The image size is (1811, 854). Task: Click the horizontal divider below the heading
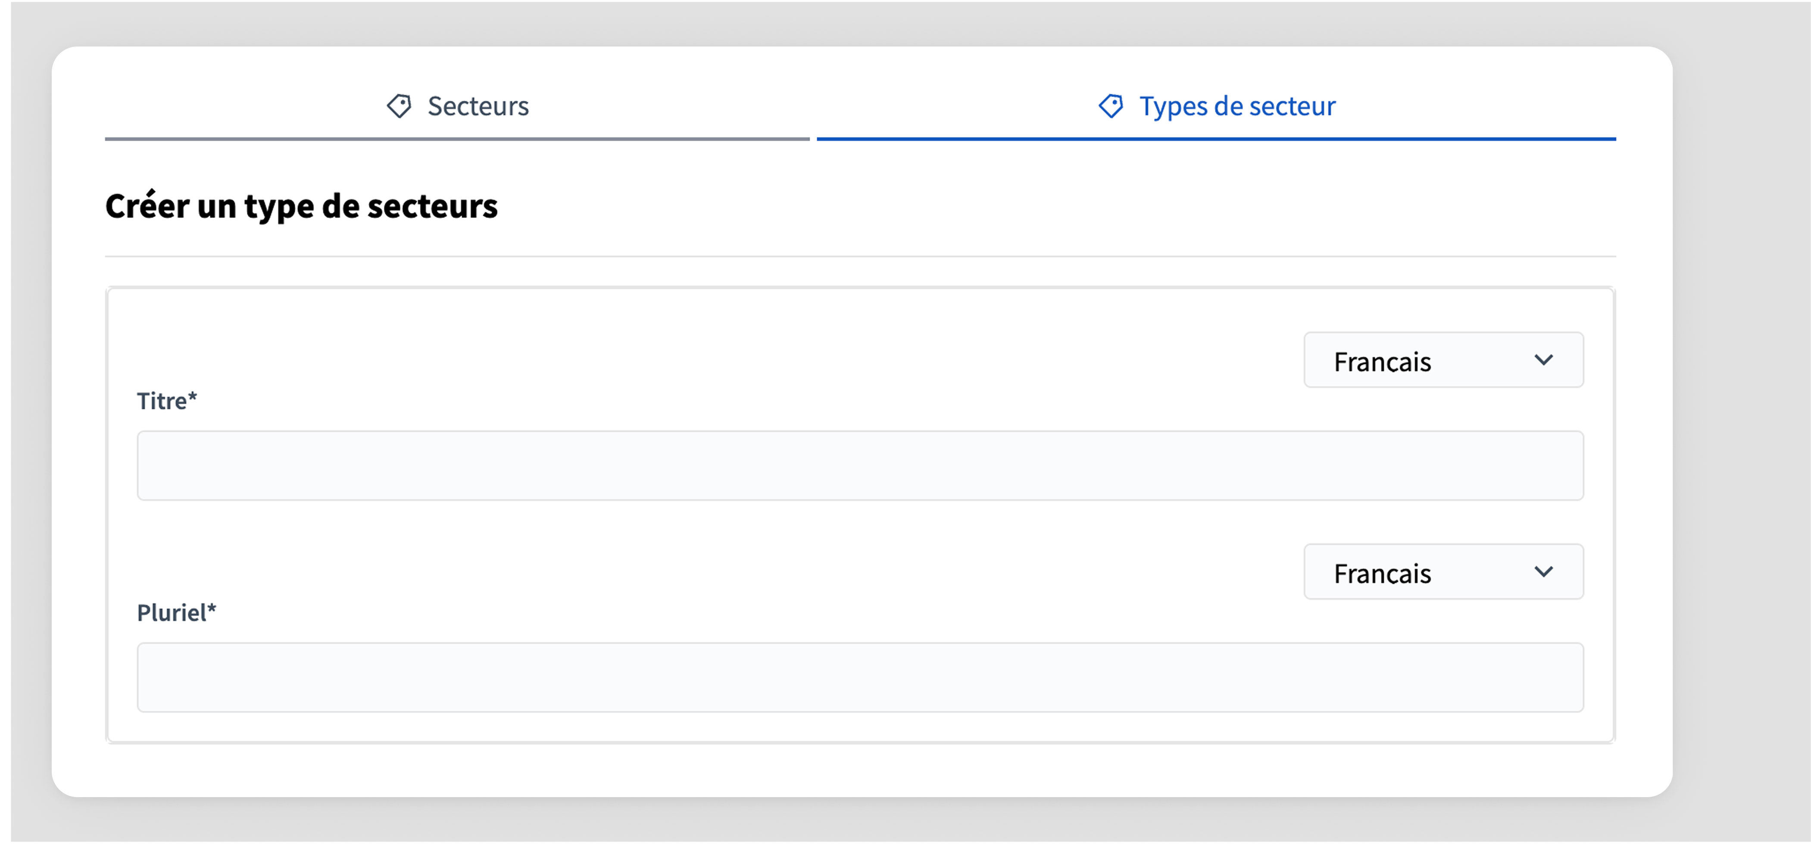[x=861, y=256]
